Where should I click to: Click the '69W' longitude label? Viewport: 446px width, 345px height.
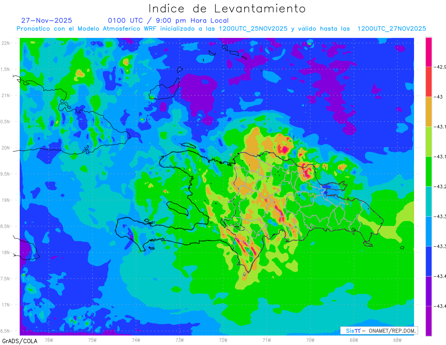point(354,340)
